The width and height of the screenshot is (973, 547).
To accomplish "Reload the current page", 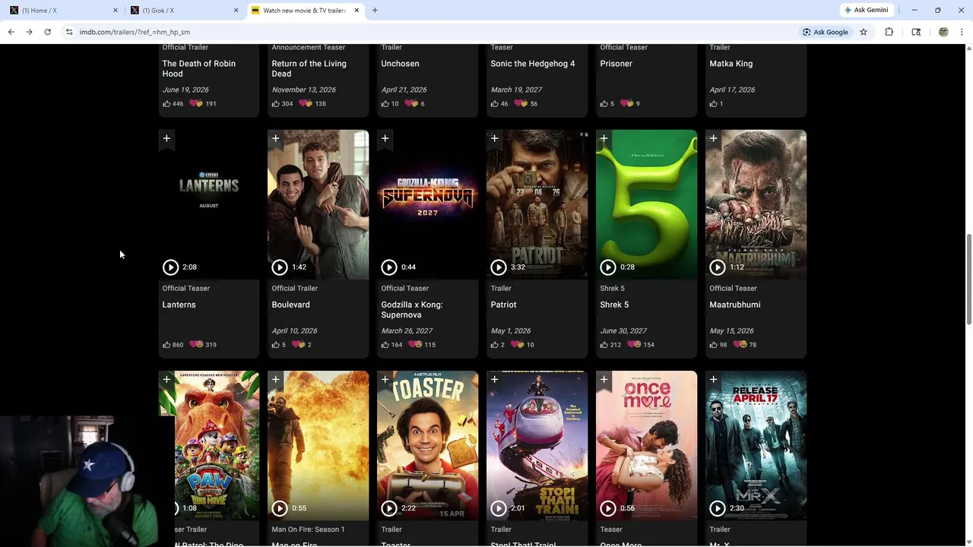I will (47, 32).
